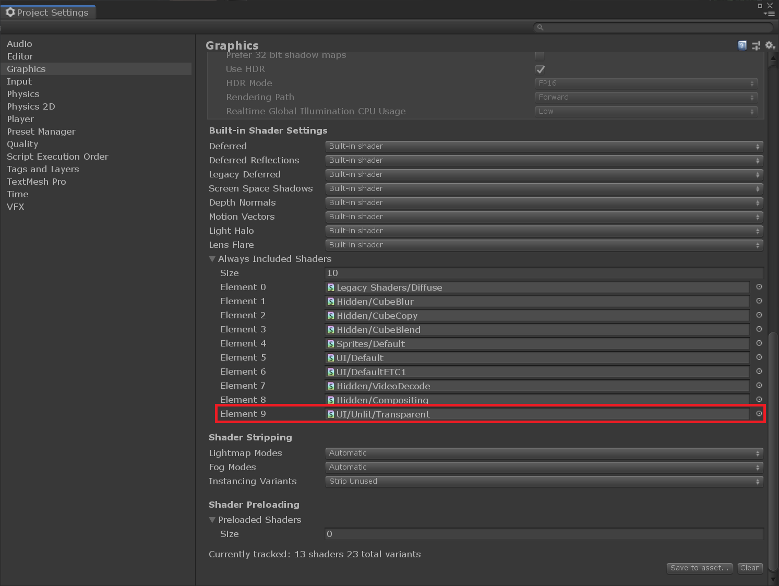Image resolution: width=779 pixels, height=586 pixels.
Task: Select the Project Settings tab
Action: 48,12
